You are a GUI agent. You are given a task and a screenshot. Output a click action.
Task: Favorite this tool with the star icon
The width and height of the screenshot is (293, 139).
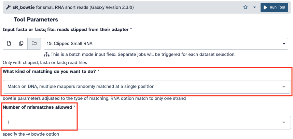coord(245,7)
